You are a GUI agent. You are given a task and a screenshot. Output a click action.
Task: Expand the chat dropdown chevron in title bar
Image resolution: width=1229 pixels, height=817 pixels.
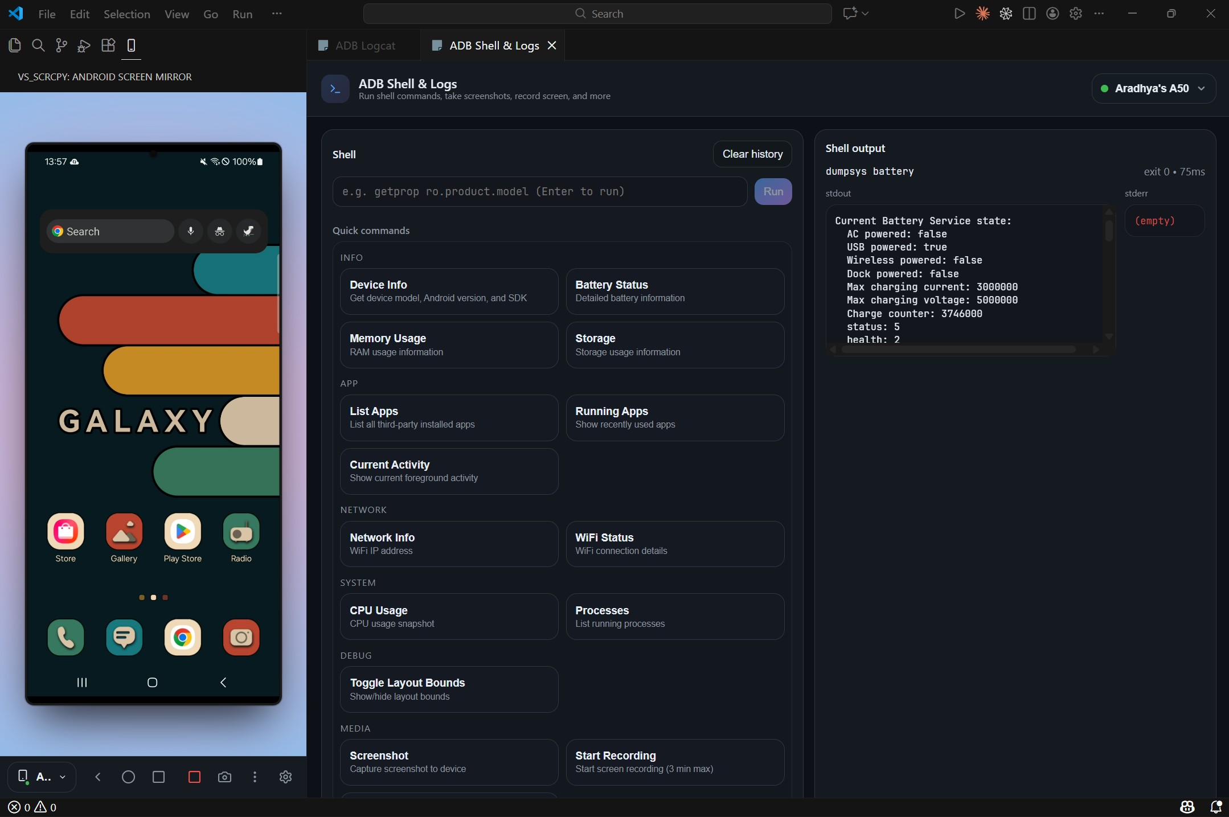[865, 14]
